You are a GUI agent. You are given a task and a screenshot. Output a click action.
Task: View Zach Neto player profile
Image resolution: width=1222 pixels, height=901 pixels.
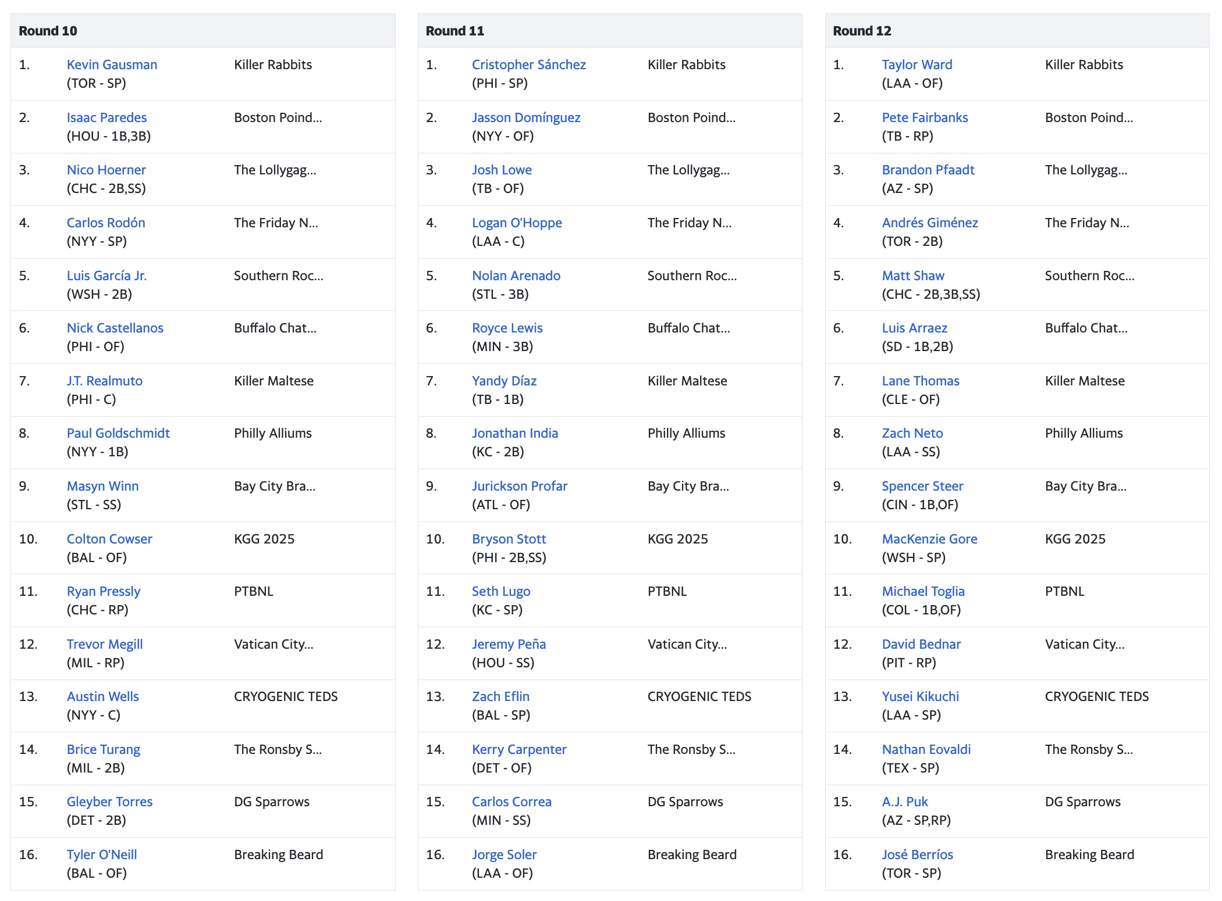(912, 433)
